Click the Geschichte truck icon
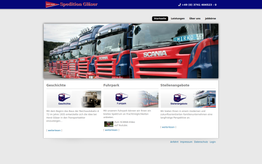This screenshot has width=262, height=164. (64, 97)
